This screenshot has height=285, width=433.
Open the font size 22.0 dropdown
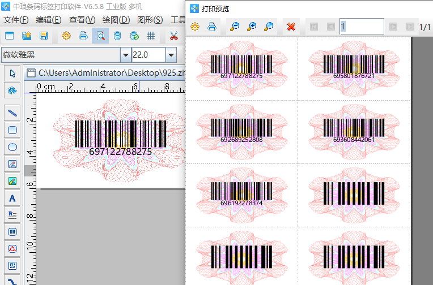pos(171,55)
